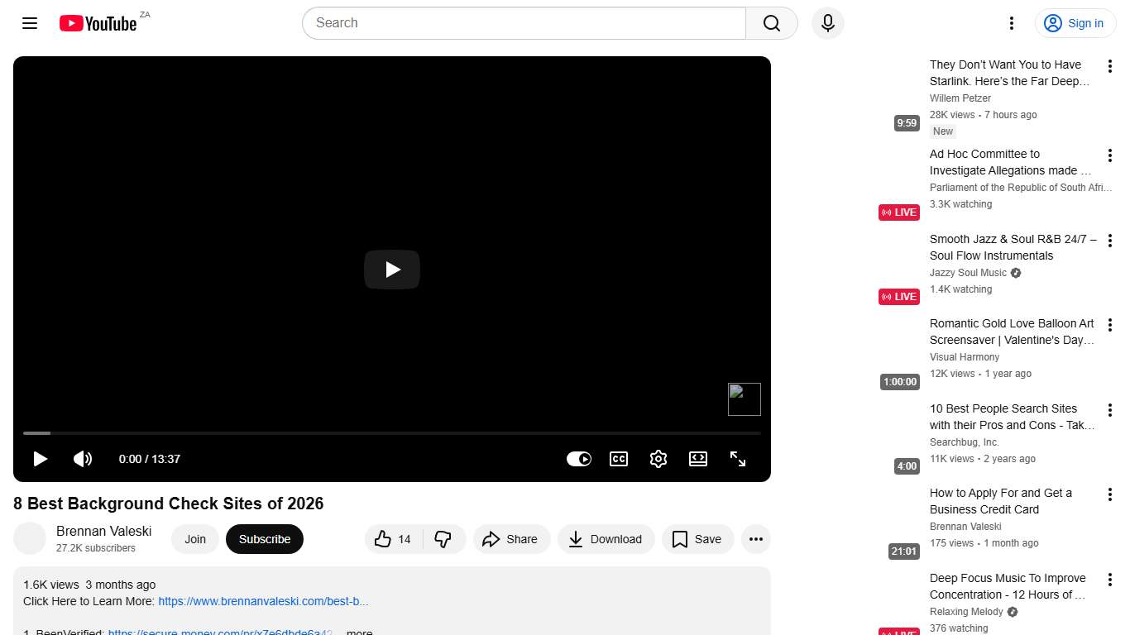This screenshot has width=1130, height=635.
Task: Click the voice search microphone
Action: click(827, 23)
